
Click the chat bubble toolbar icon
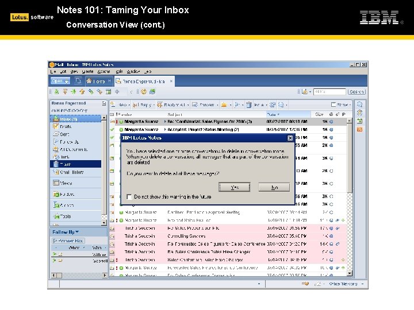click(282, 105)
